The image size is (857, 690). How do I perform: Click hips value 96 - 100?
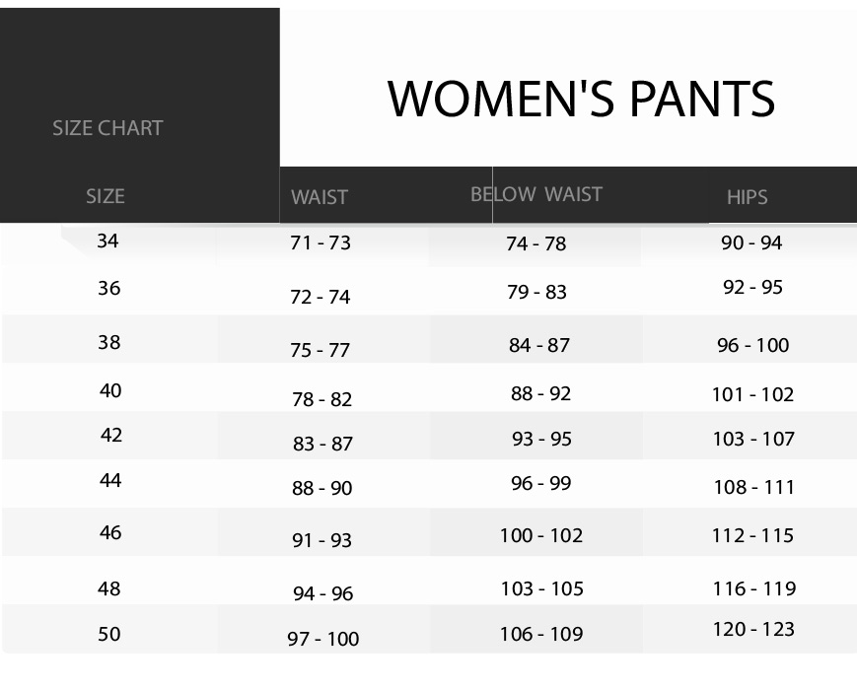[752, 345]
